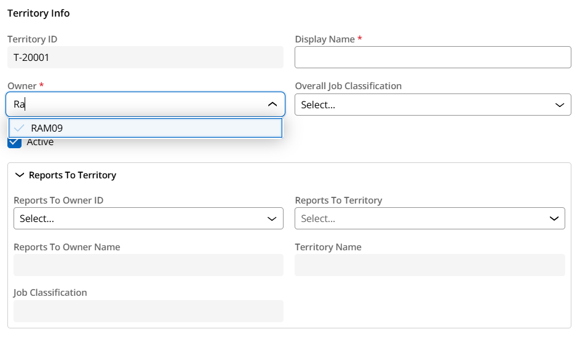Click the Job Classification field at the bottom
The width and height of the screenshot is (580, 337).
(148, 311)
